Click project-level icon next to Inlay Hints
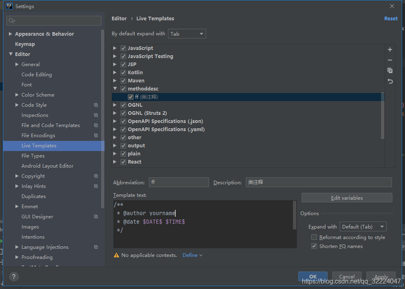The image size is (405, 289). 96,186
